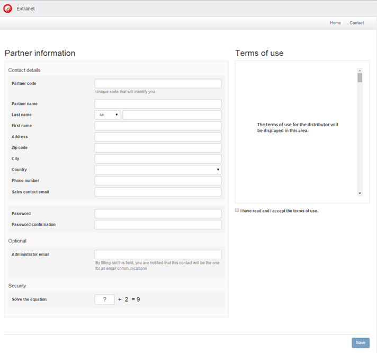Screen dimensions: 377x353
Task: Open the Country dropdown list
Action: [158, 170]
